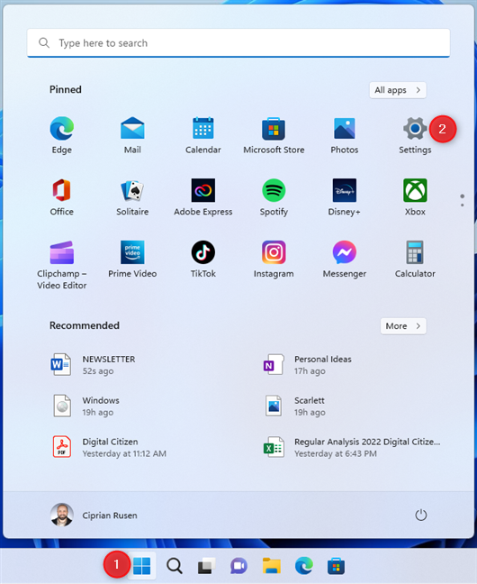Screen dimensions: 477x584
Task: Show More recommended items
Action: tap(403, 326)
